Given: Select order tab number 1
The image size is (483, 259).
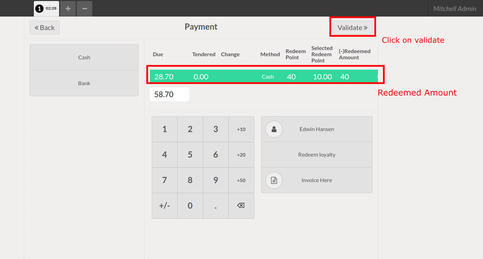Looking at the screenshot, I should [x=46, y=9].
